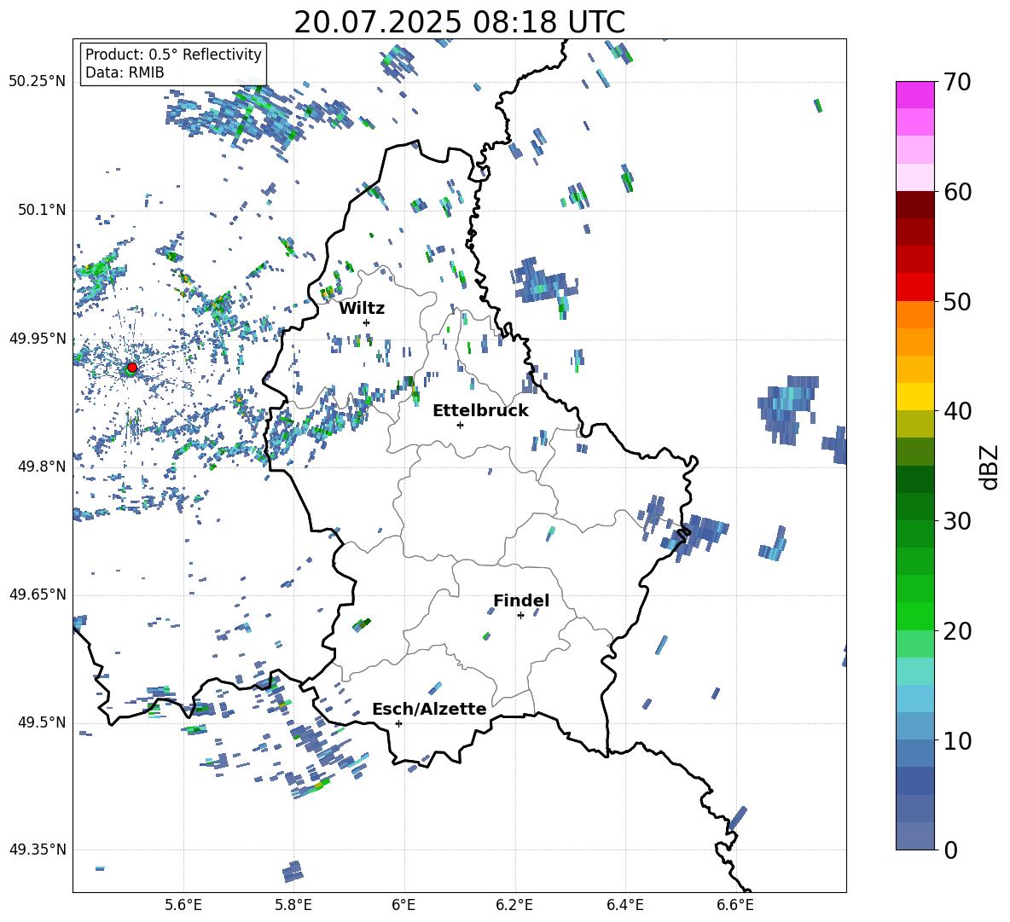This screenshot has height=922, width=1010.
Task: Click the Findel station cross marker
Action: (520, 616)
